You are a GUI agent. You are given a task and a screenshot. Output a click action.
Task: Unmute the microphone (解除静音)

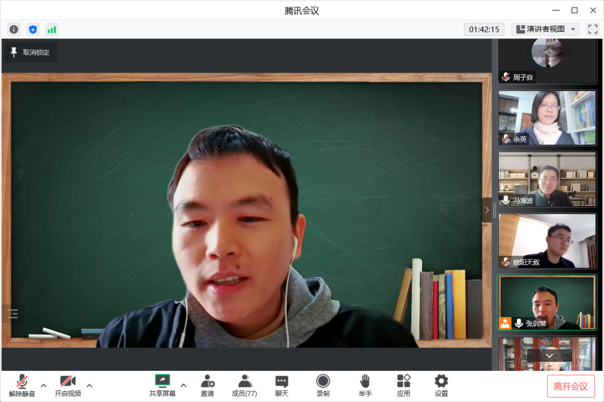pos(22,385)
